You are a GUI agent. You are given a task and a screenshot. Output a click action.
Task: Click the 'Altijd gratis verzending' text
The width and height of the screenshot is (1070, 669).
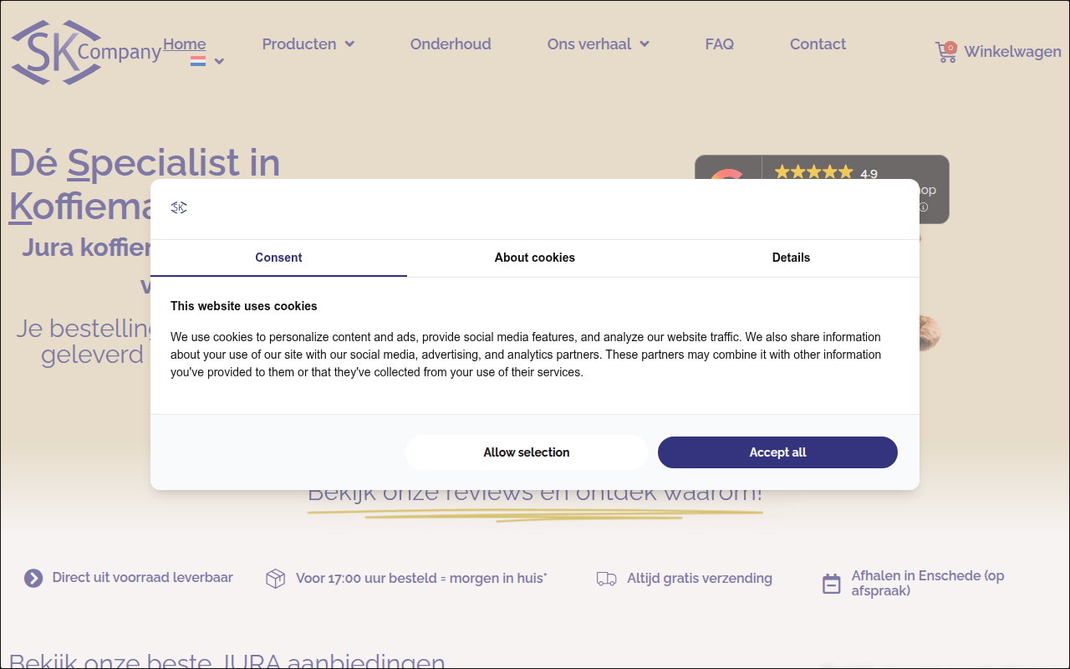pyautogui.click(x=700, y=579)
